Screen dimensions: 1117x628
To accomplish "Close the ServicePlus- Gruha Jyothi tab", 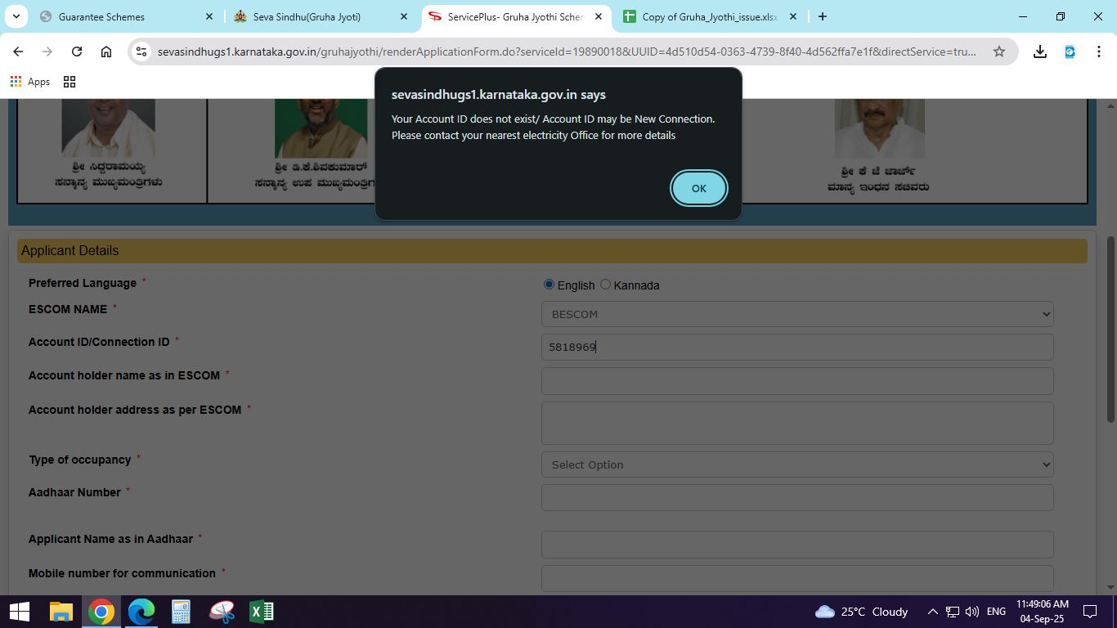I will point(599,16).
